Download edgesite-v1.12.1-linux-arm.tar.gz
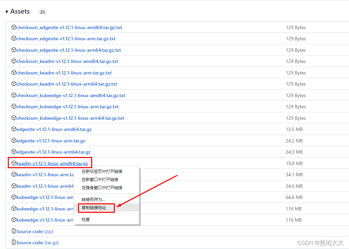 coord(51,141)
